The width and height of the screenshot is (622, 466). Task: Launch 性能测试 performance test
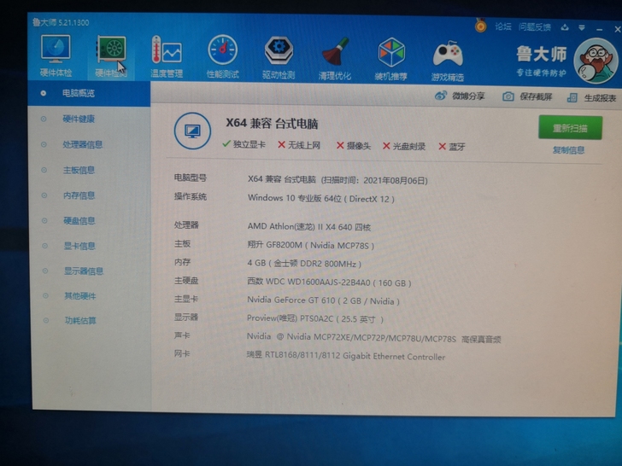[x=222, y=56]
